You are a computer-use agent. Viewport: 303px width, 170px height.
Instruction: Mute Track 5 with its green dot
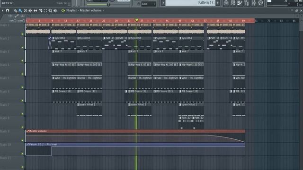point(22,87)
